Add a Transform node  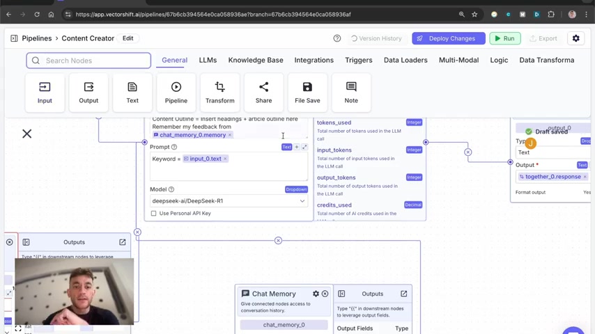[219, 93]
